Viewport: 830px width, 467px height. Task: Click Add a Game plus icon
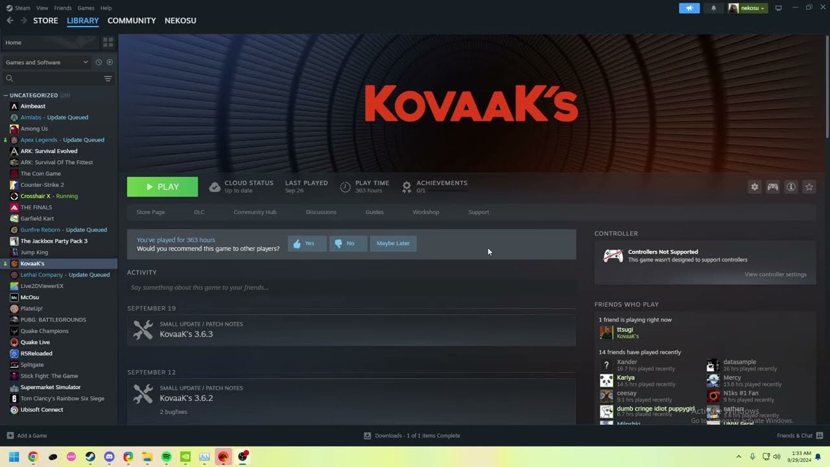tap(10, 435)
